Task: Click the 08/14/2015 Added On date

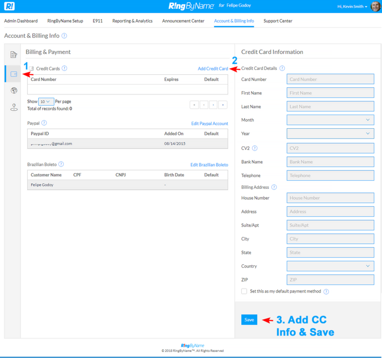Action: point(175,144)
